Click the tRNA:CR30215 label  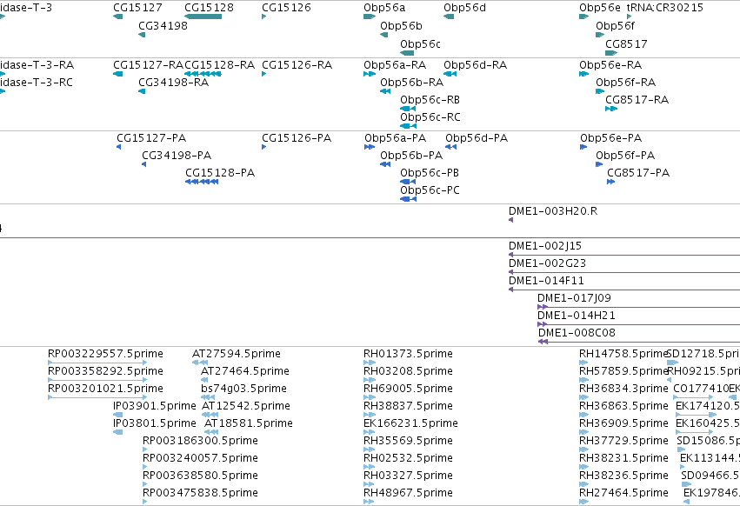tap(664, 8)
